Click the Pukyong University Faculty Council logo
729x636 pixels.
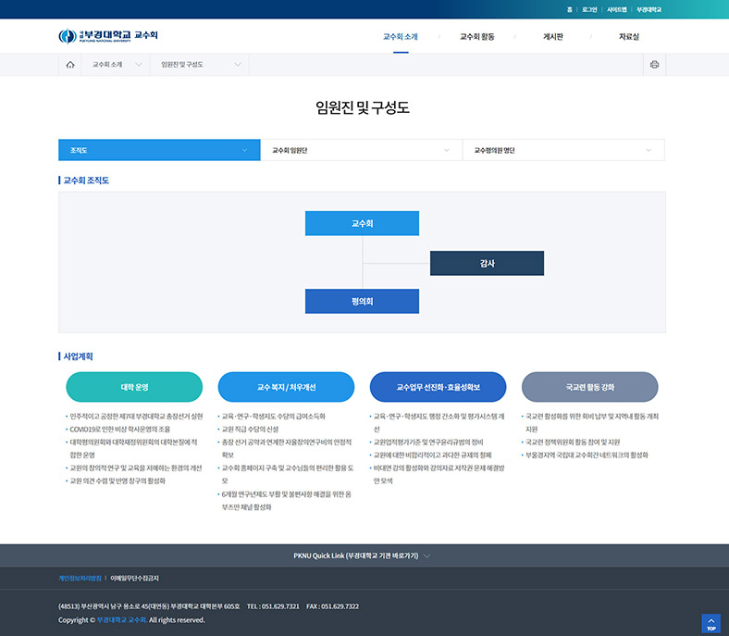click(x=108, y=36)
